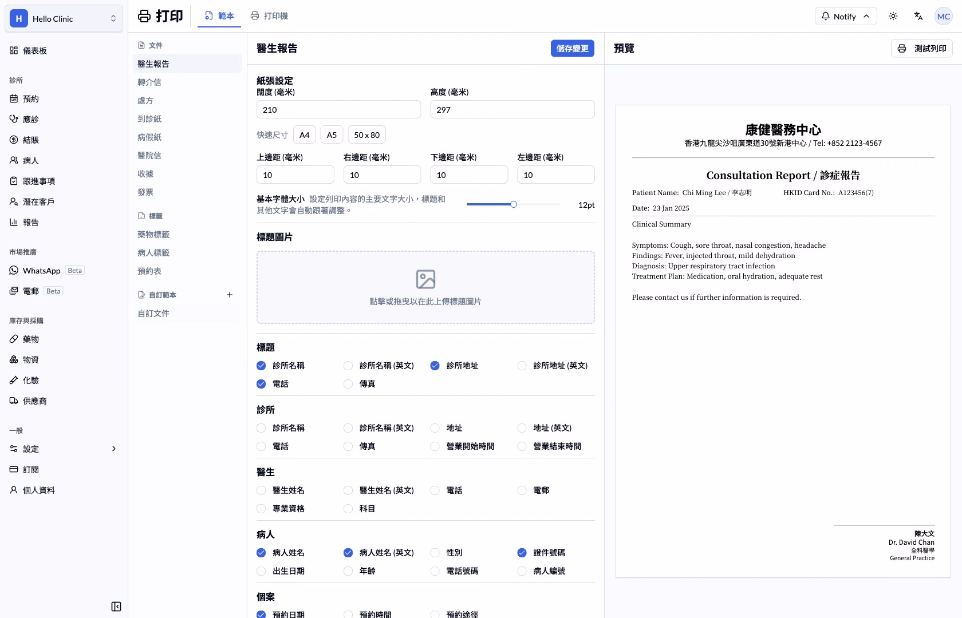Click the 闊度 (毫米) width input
This screenshot has width=962, height=618.
tap(338, 109)
